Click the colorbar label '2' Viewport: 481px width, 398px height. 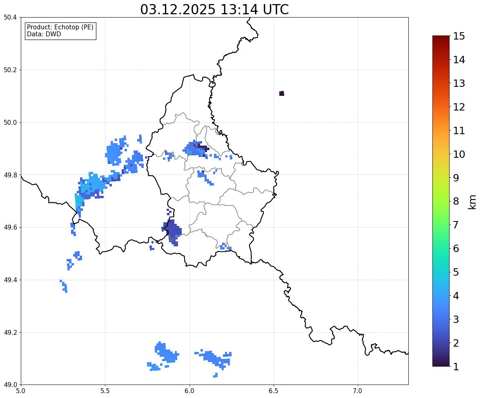(456, 343)
